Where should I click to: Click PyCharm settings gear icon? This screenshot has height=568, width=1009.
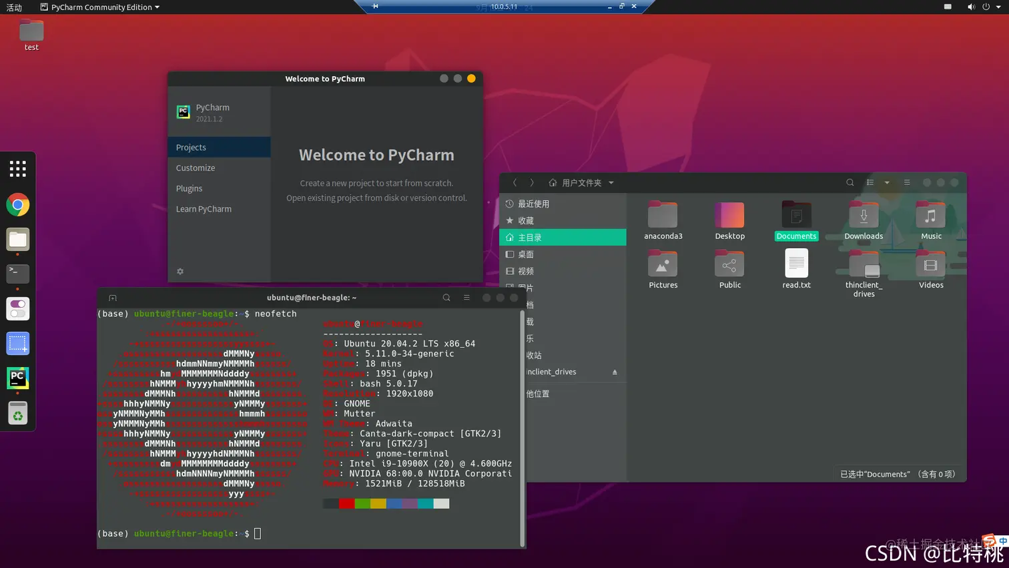pyautogui.click(x=180, y=272)
